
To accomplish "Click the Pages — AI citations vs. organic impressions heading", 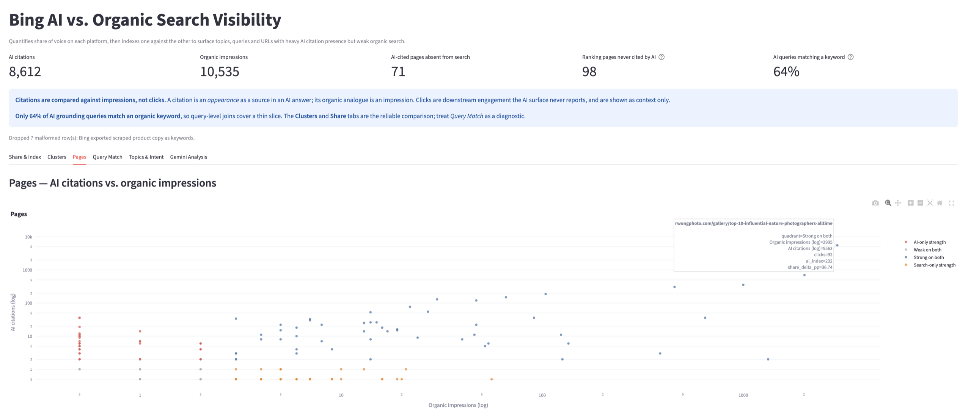I will pos(113,183).
